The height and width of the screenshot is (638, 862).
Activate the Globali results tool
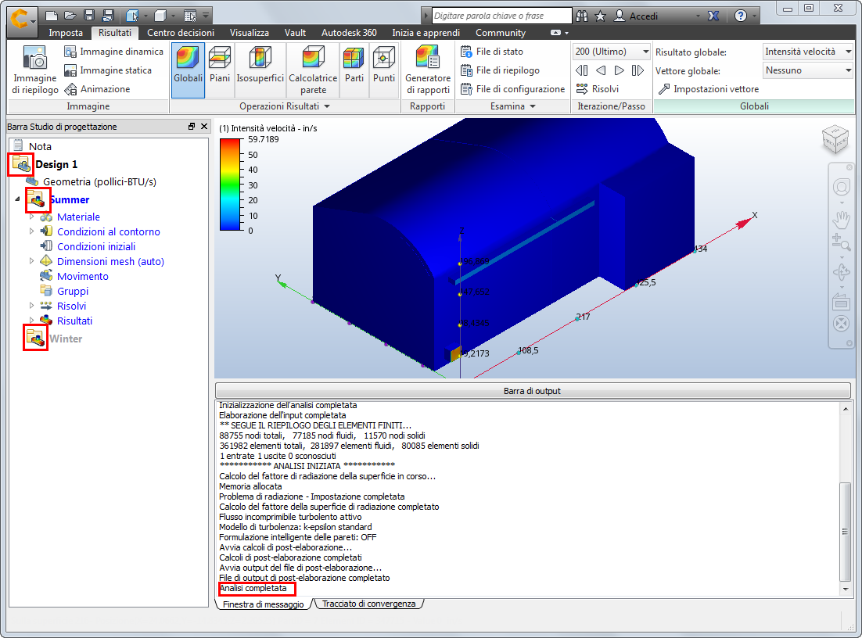tap(188, 70)
